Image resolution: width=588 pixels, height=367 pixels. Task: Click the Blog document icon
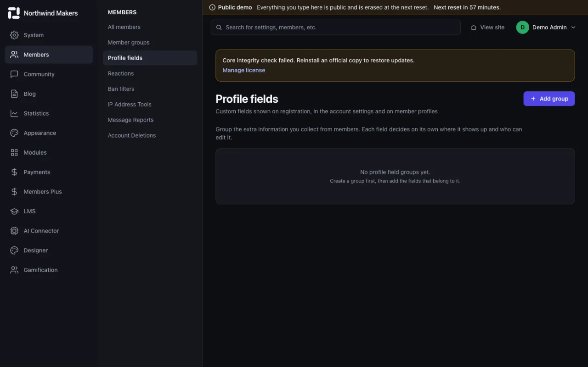pos(14,94)
